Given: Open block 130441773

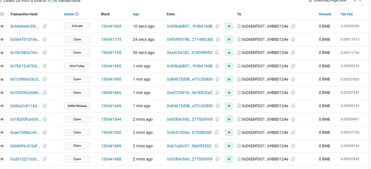Looking at the screenshot, I should point(111,40).
